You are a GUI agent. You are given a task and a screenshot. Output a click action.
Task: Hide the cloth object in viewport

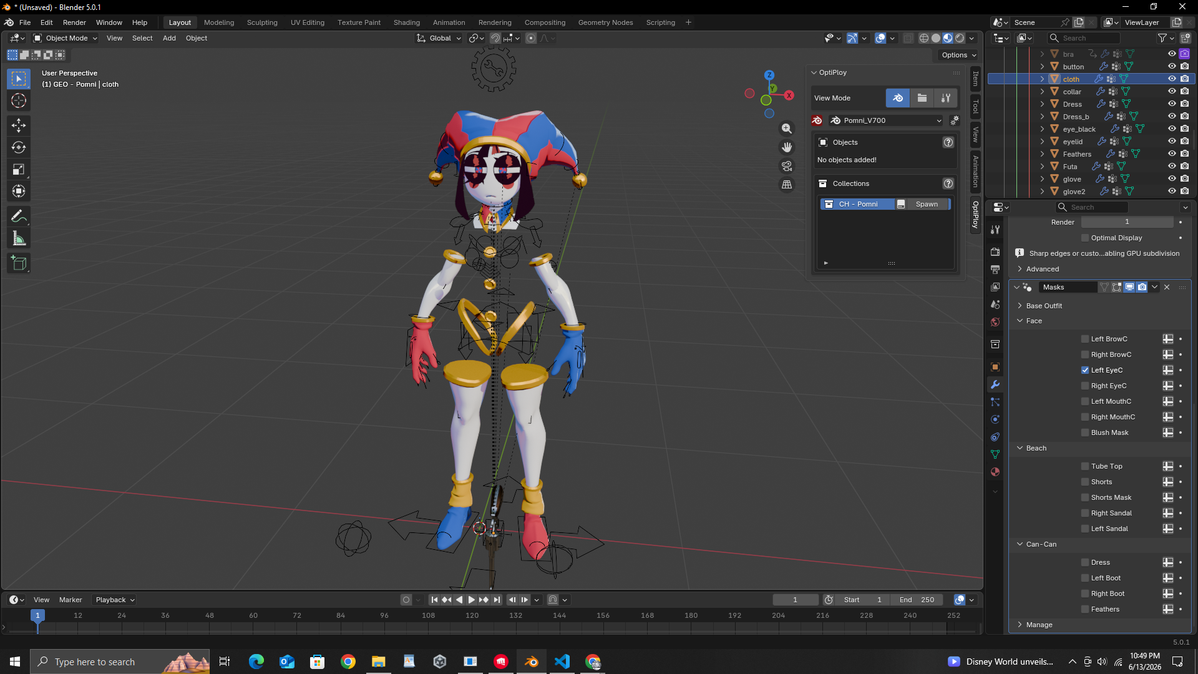[1172, 79]
